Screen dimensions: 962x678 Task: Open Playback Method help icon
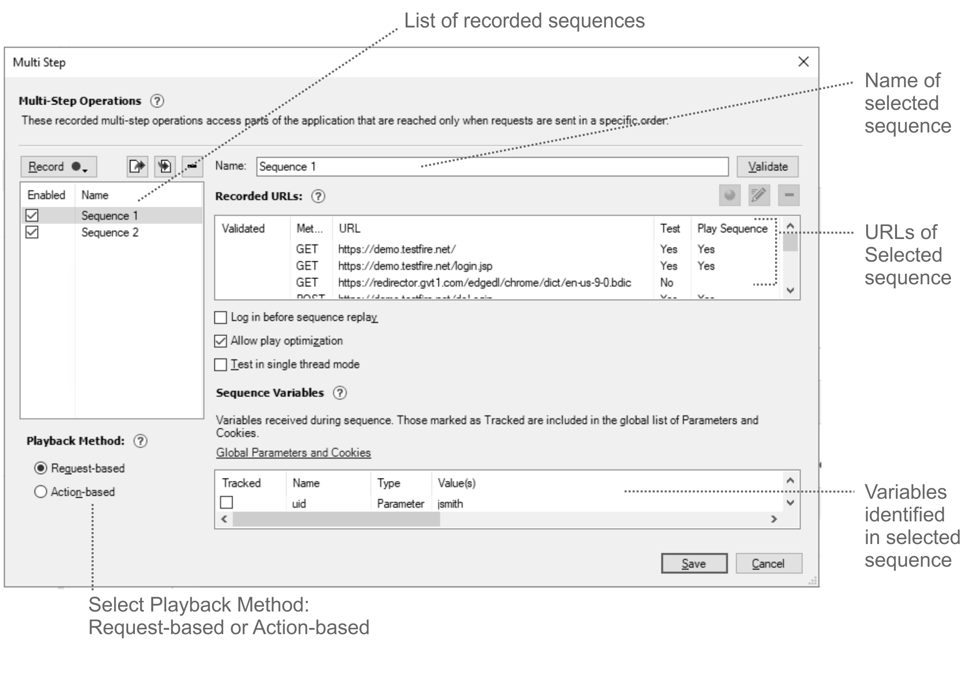point(140,441)
